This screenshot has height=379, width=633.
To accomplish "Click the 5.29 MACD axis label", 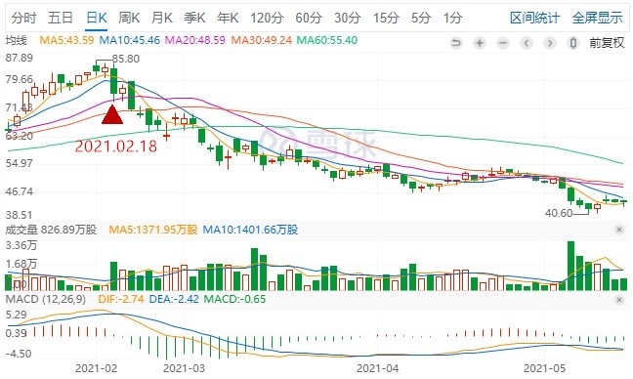I will [17, 315].
